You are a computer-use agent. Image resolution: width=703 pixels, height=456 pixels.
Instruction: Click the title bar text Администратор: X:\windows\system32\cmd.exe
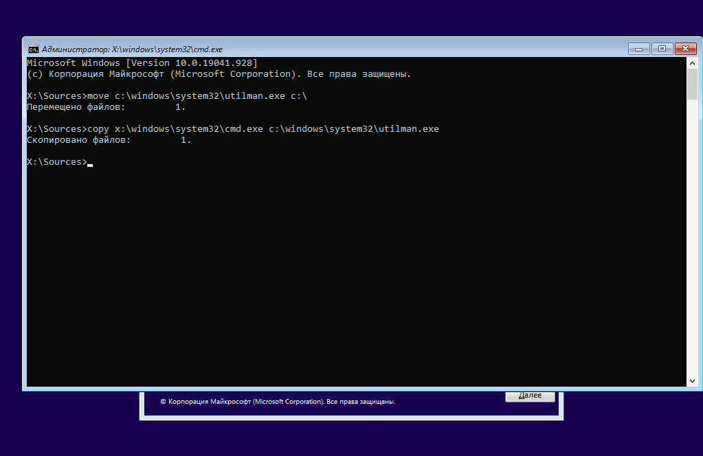[132, 49]
